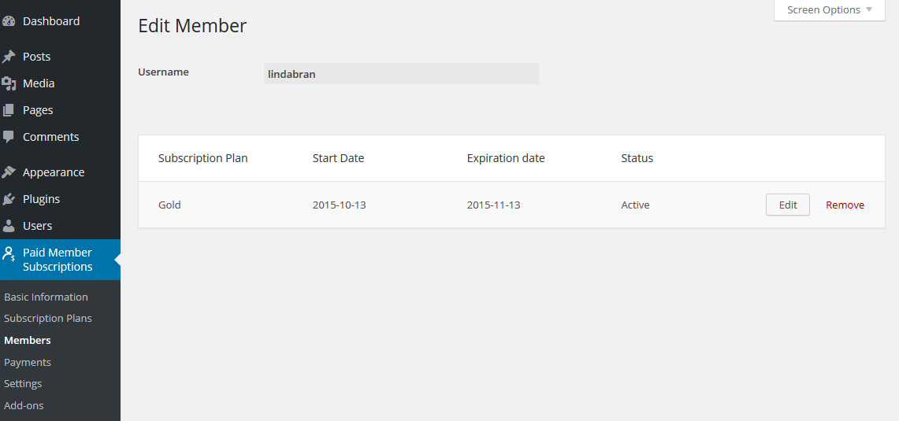899x421 pixels.
Task: Click the Comments speech bubble icon
Action: [9, 137]
